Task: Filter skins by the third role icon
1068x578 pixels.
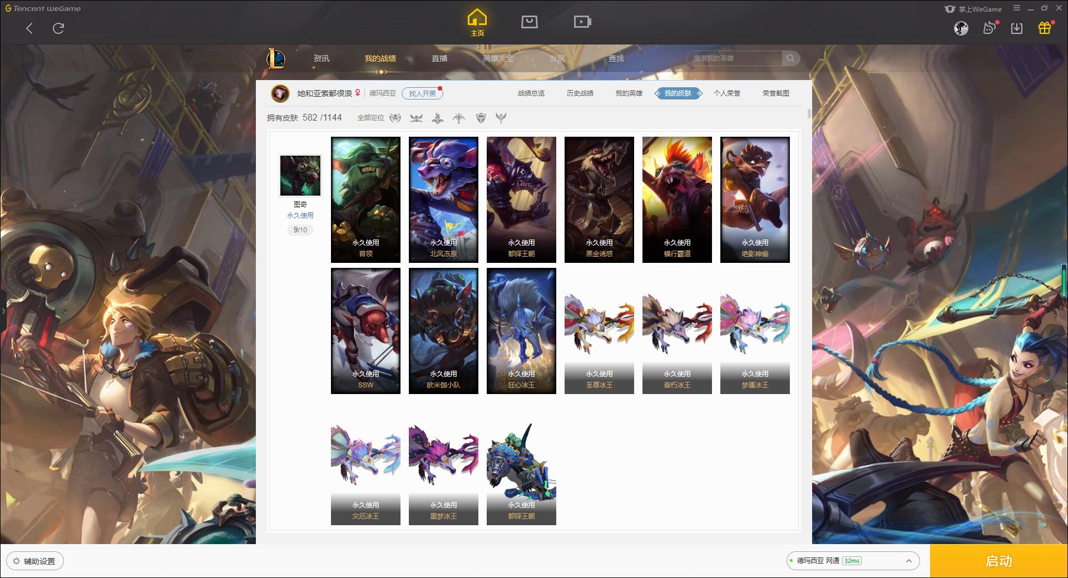Action: tap(438, 118)
